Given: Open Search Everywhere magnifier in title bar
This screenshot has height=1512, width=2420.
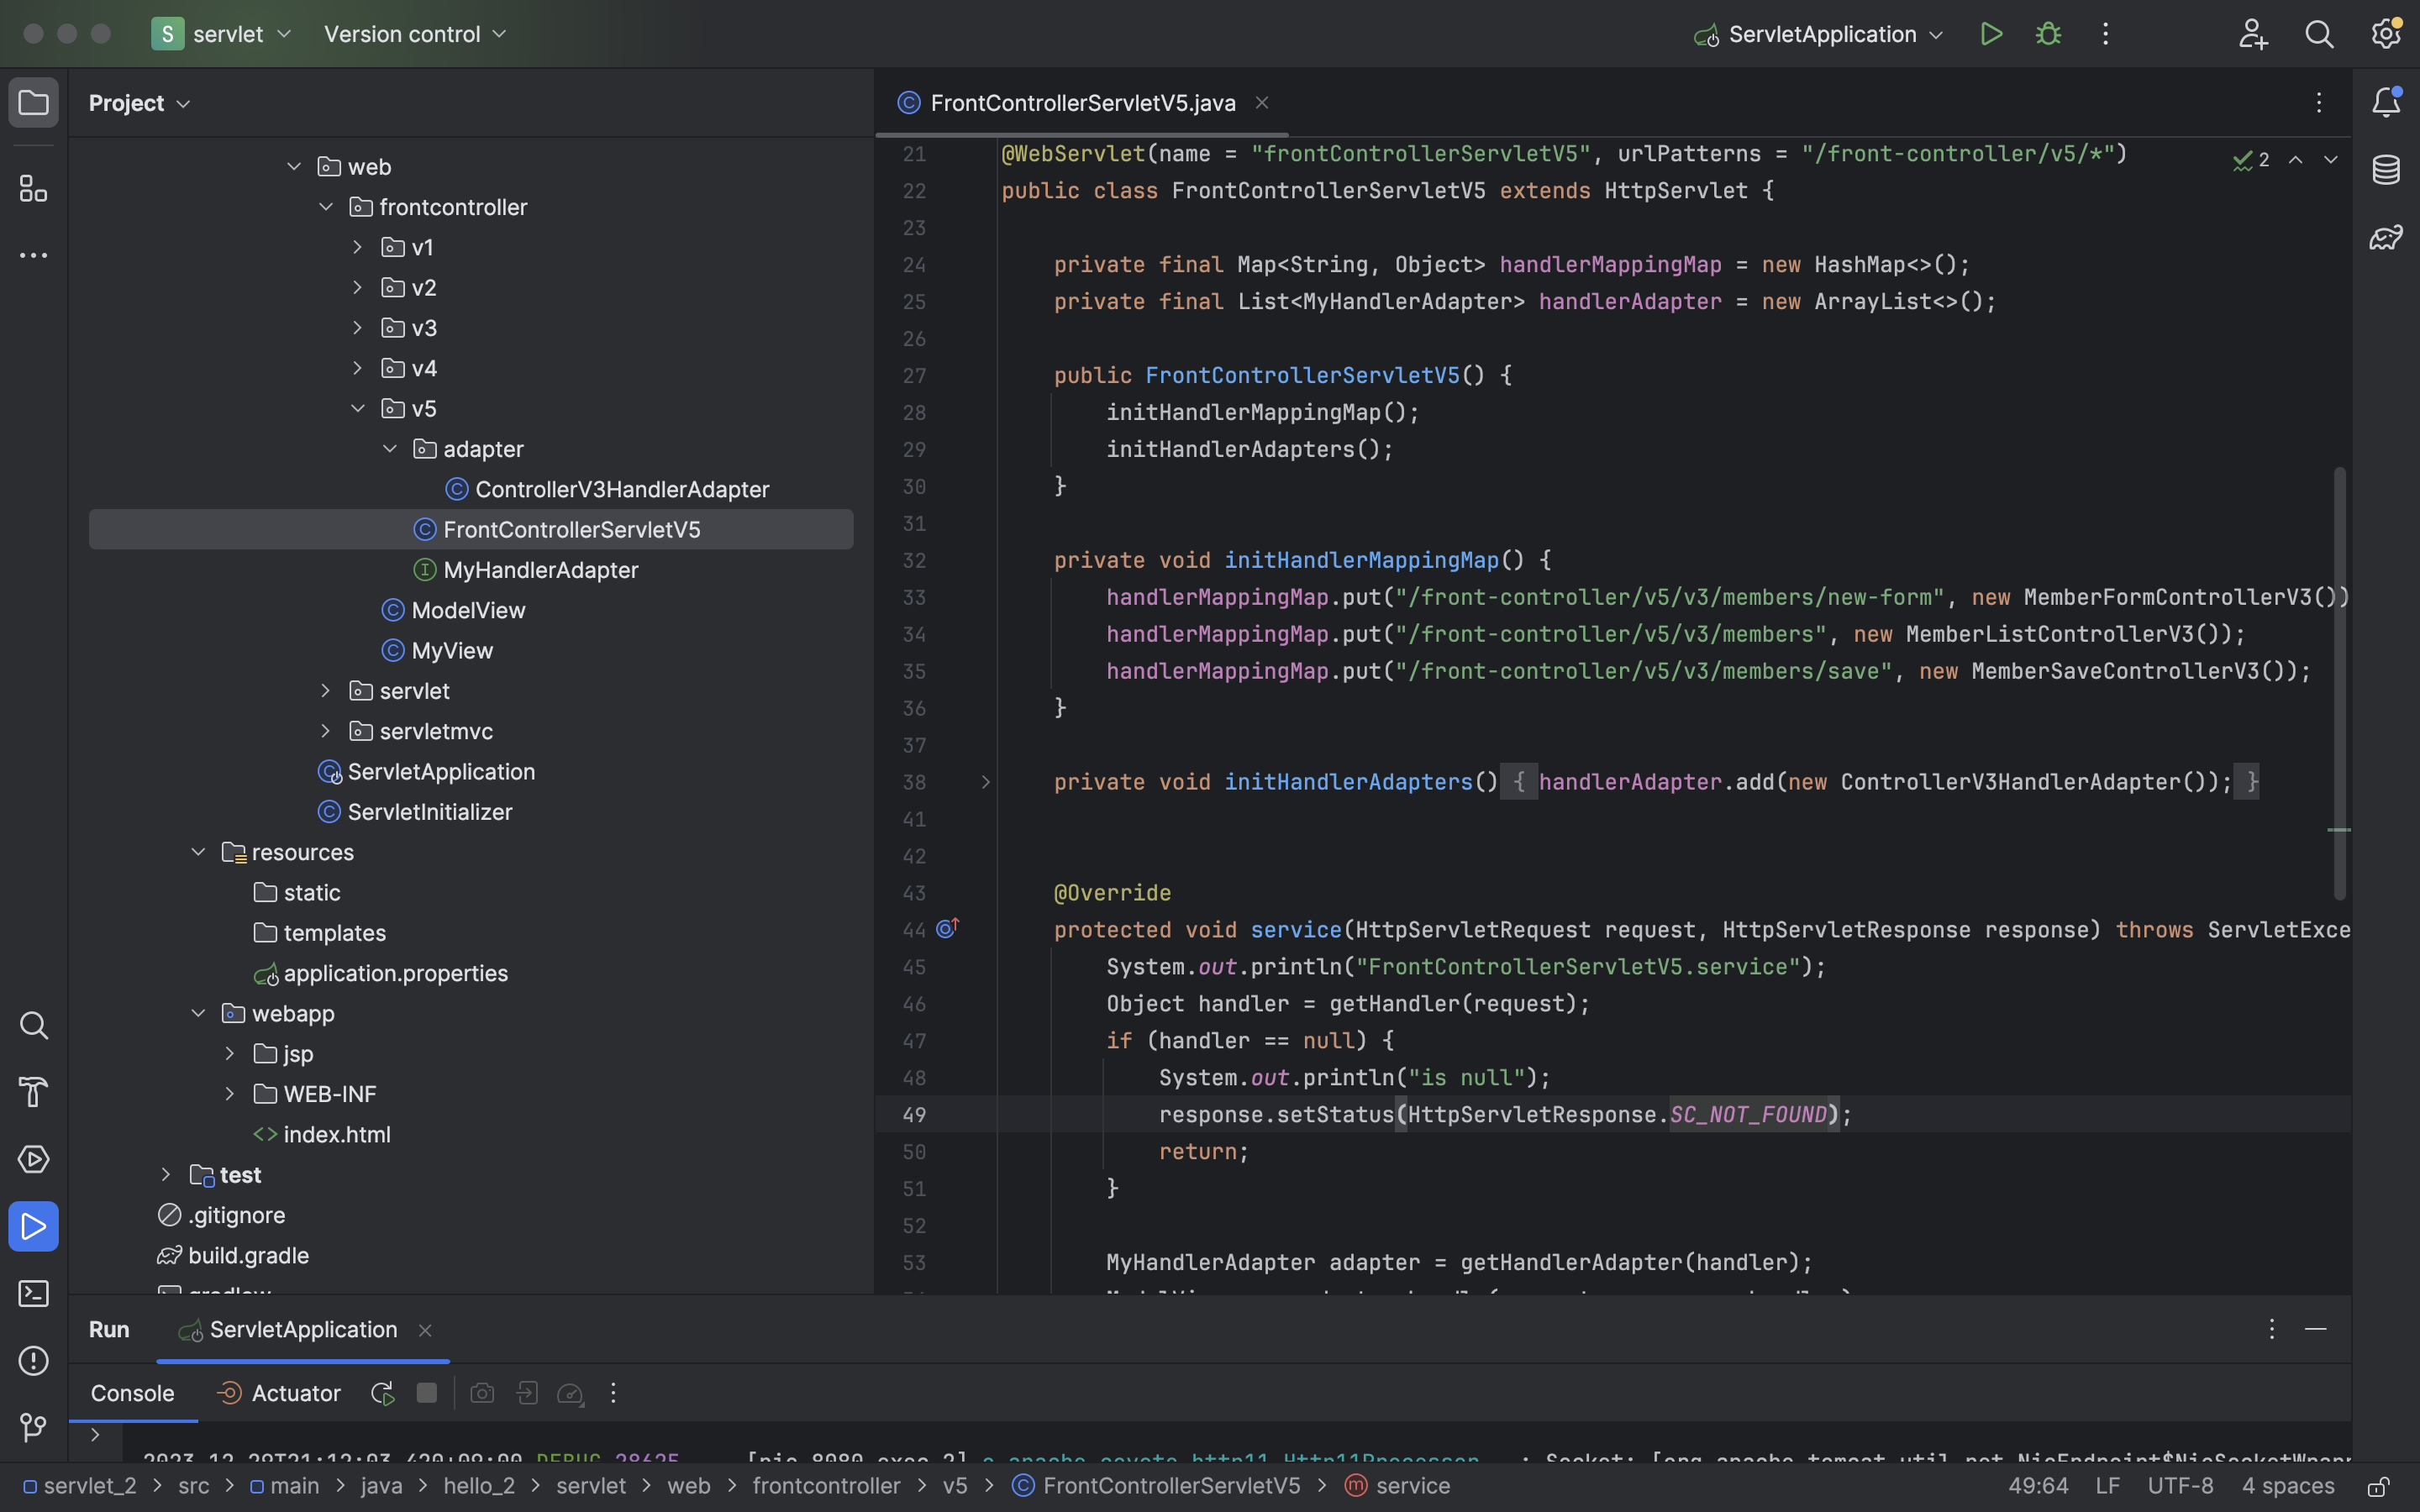Looking at the screenshot, I should [2319, 34].
